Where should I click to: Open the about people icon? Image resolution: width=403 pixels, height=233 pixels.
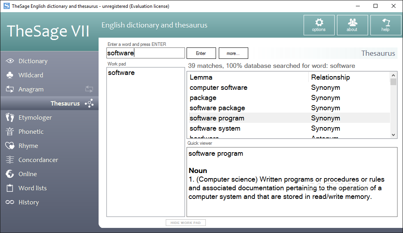pyautogui.click(x=352, y=22)
